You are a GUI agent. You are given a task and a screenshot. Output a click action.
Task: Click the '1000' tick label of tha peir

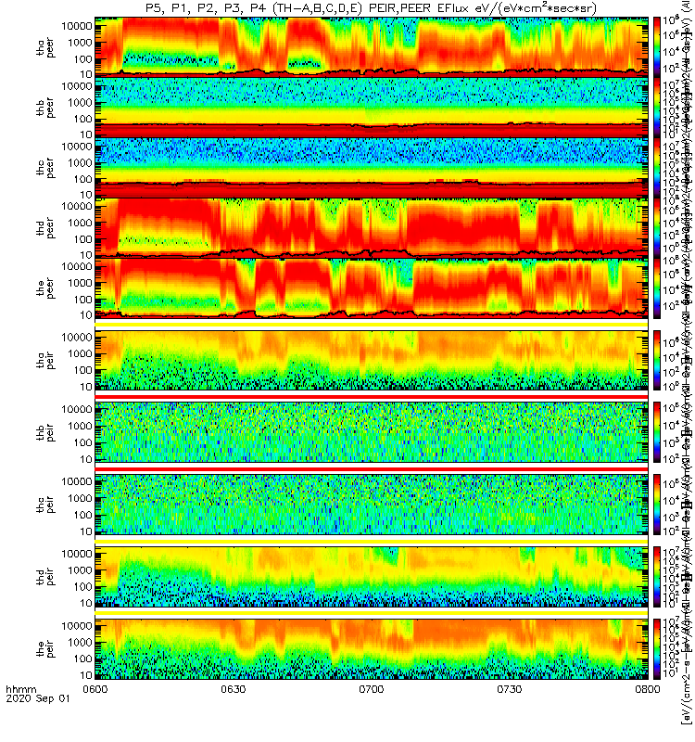[x=80, y=354]
